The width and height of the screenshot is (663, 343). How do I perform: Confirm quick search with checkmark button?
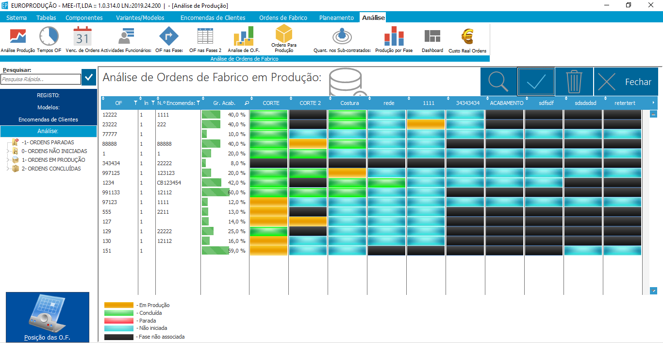click(89, 78)
